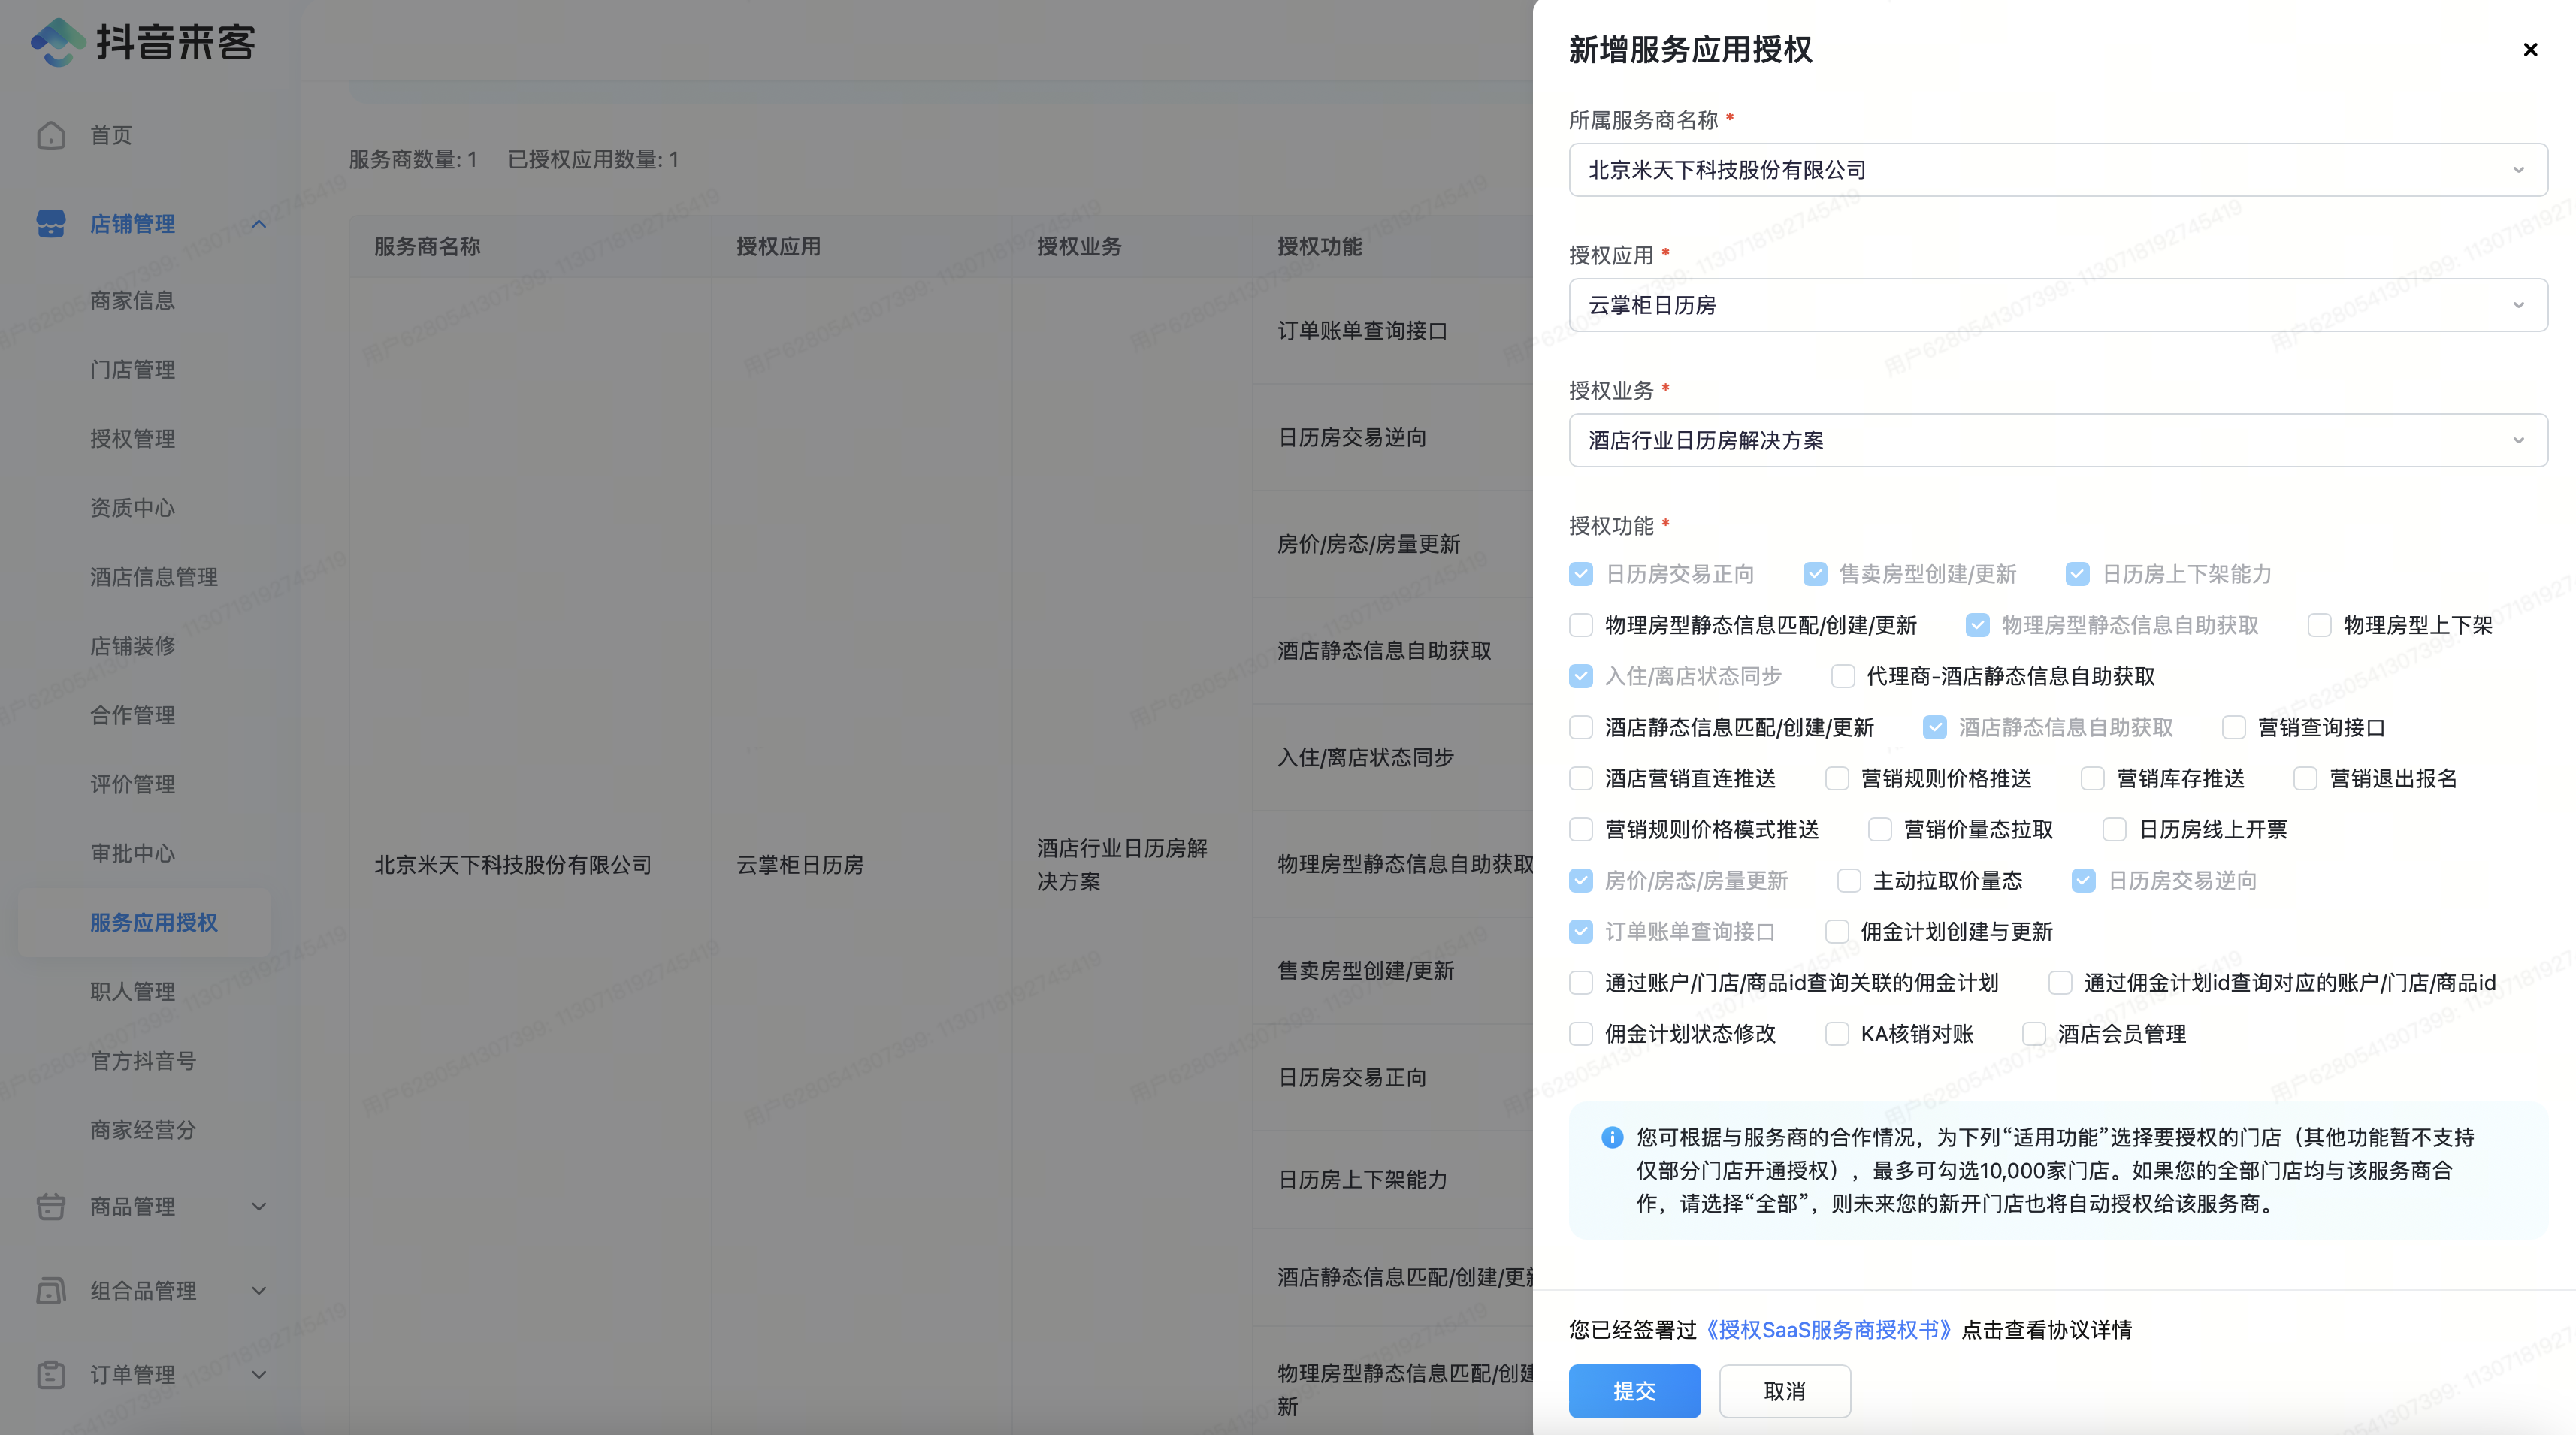Check 物理房型静态信息匹配/创建/更新 checkbox

point(1581,625)
